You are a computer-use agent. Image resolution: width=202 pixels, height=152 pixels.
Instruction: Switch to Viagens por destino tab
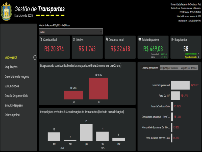pos(189,68)
